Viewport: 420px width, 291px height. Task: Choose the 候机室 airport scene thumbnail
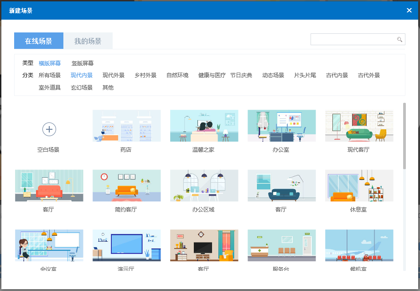[359, 245]
